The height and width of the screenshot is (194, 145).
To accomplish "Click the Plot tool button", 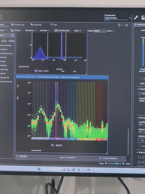I will 16,30.
